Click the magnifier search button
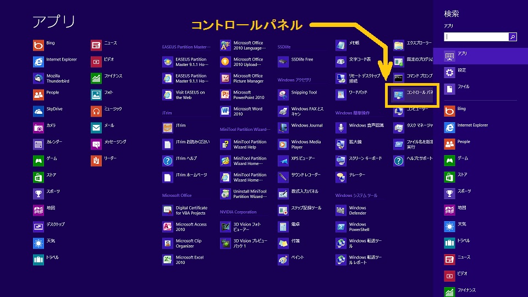 tap(513, 37)
